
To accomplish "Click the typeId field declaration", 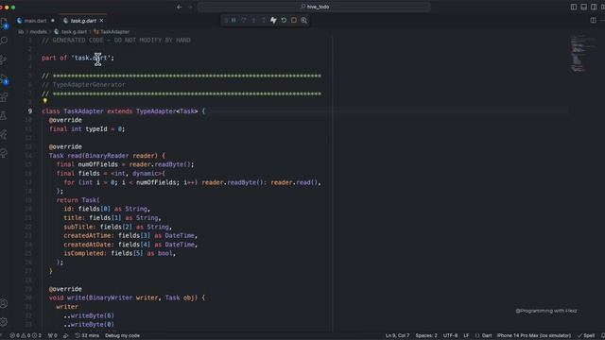I will [87, 129].
